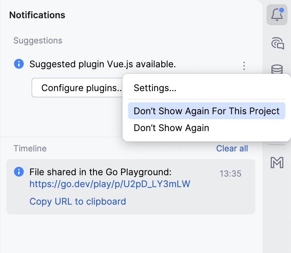Click the Notifications panel title
The height and width of the screenshot is (253, 291).
[37, 15]
